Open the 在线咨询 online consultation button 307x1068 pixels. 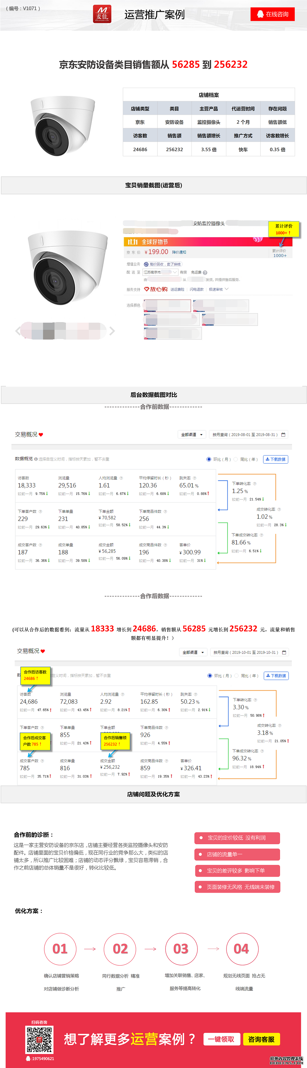273,14
